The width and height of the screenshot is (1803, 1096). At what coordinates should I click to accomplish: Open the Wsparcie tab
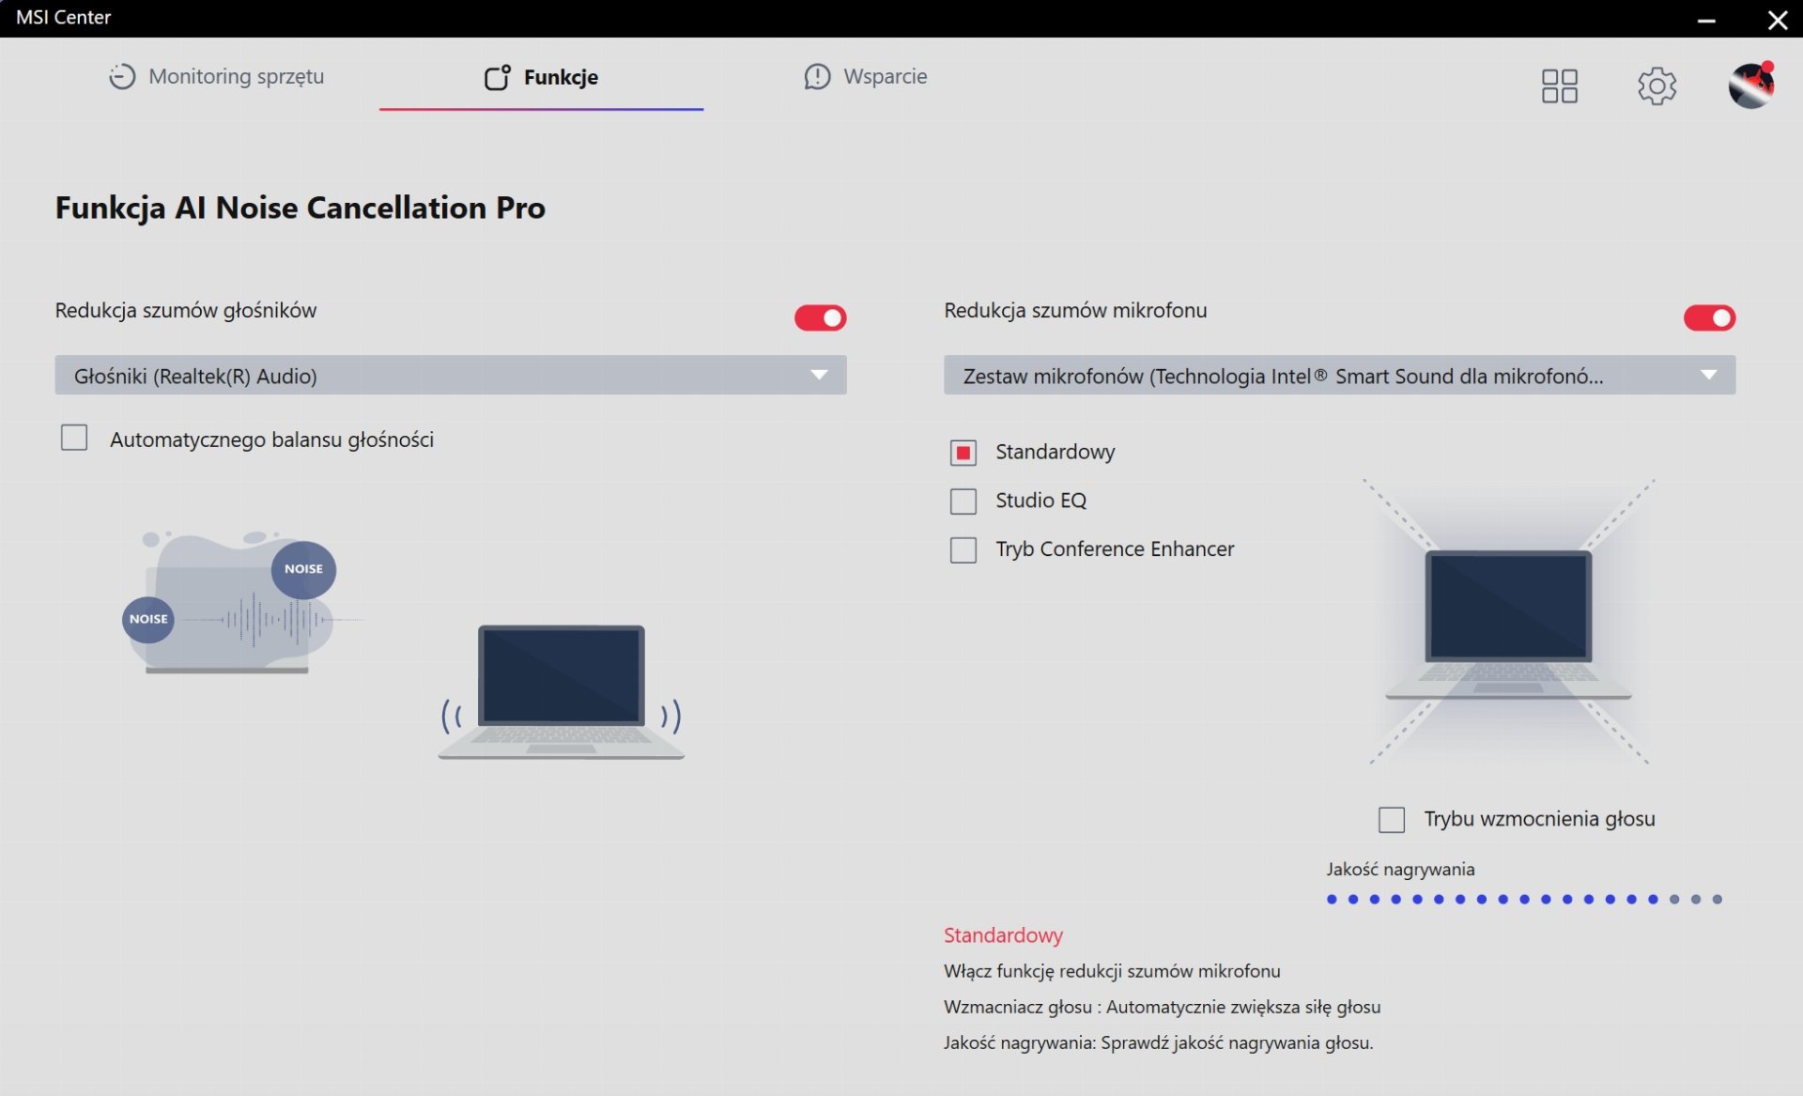tap(865, 77)
